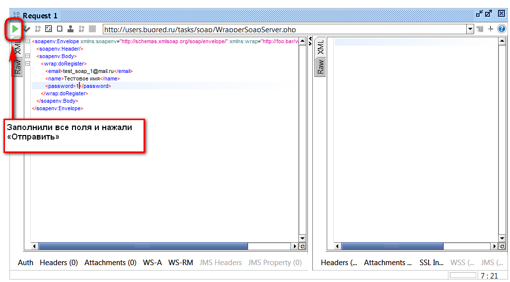Click the response horizontal scrollbar thumb
510x282 pixels.
coord(392,247)
